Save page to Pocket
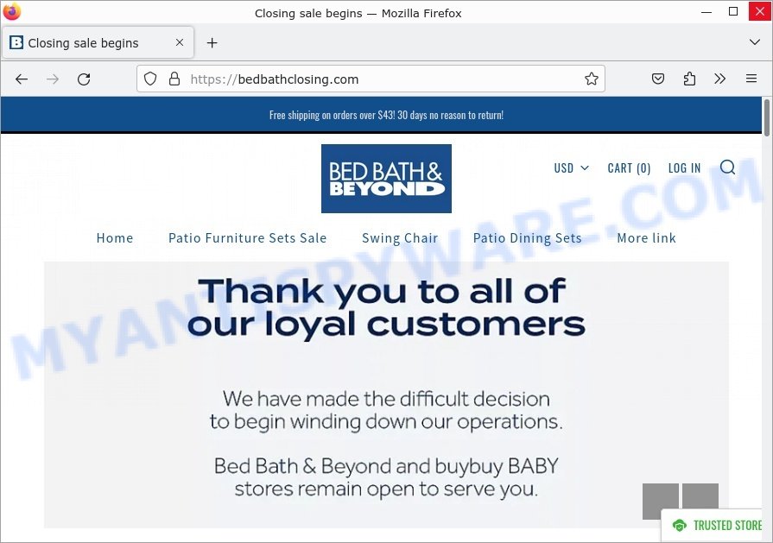Screen dimensions: 773x543 657,79
